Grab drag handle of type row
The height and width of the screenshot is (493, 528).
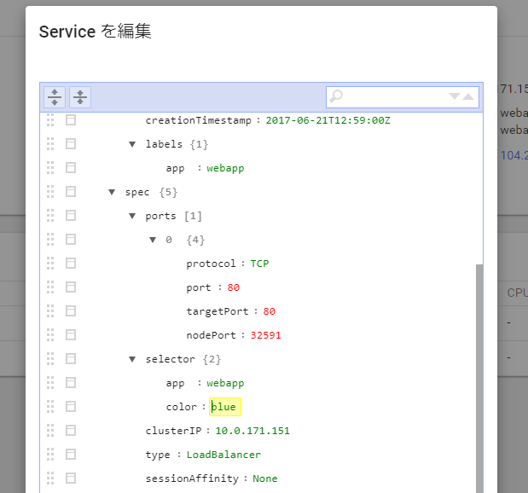coord(50,455)
